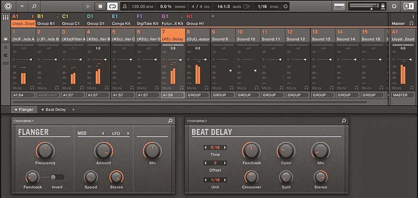This screenshot has height=198, width=418.
Task: Open the Beat Delay plug-in tab
Action: coord(53,110)
